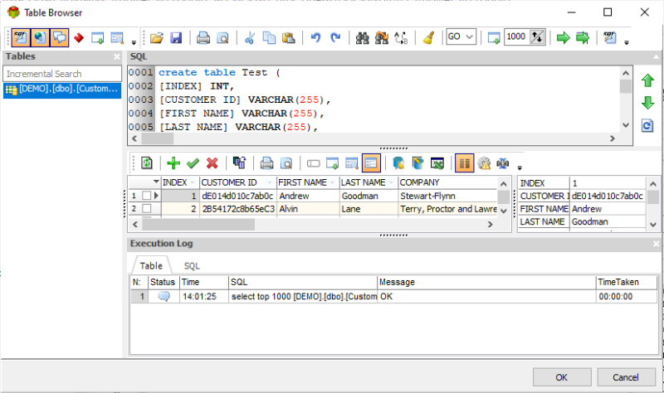Toggle the highlighted form view button
Viewport: 664px width, 393px height.
point(371,163)
